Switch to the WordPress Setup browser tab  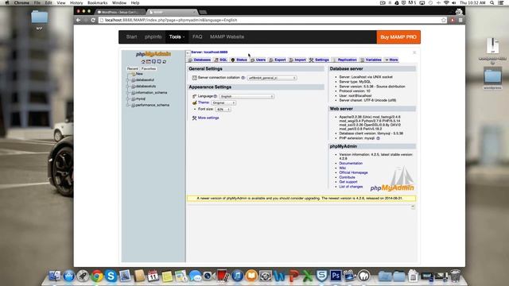(x=120, y=12)
